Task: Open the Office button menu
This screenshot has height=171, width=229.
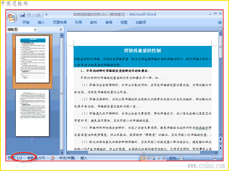Action: click(x=12, y=18)
